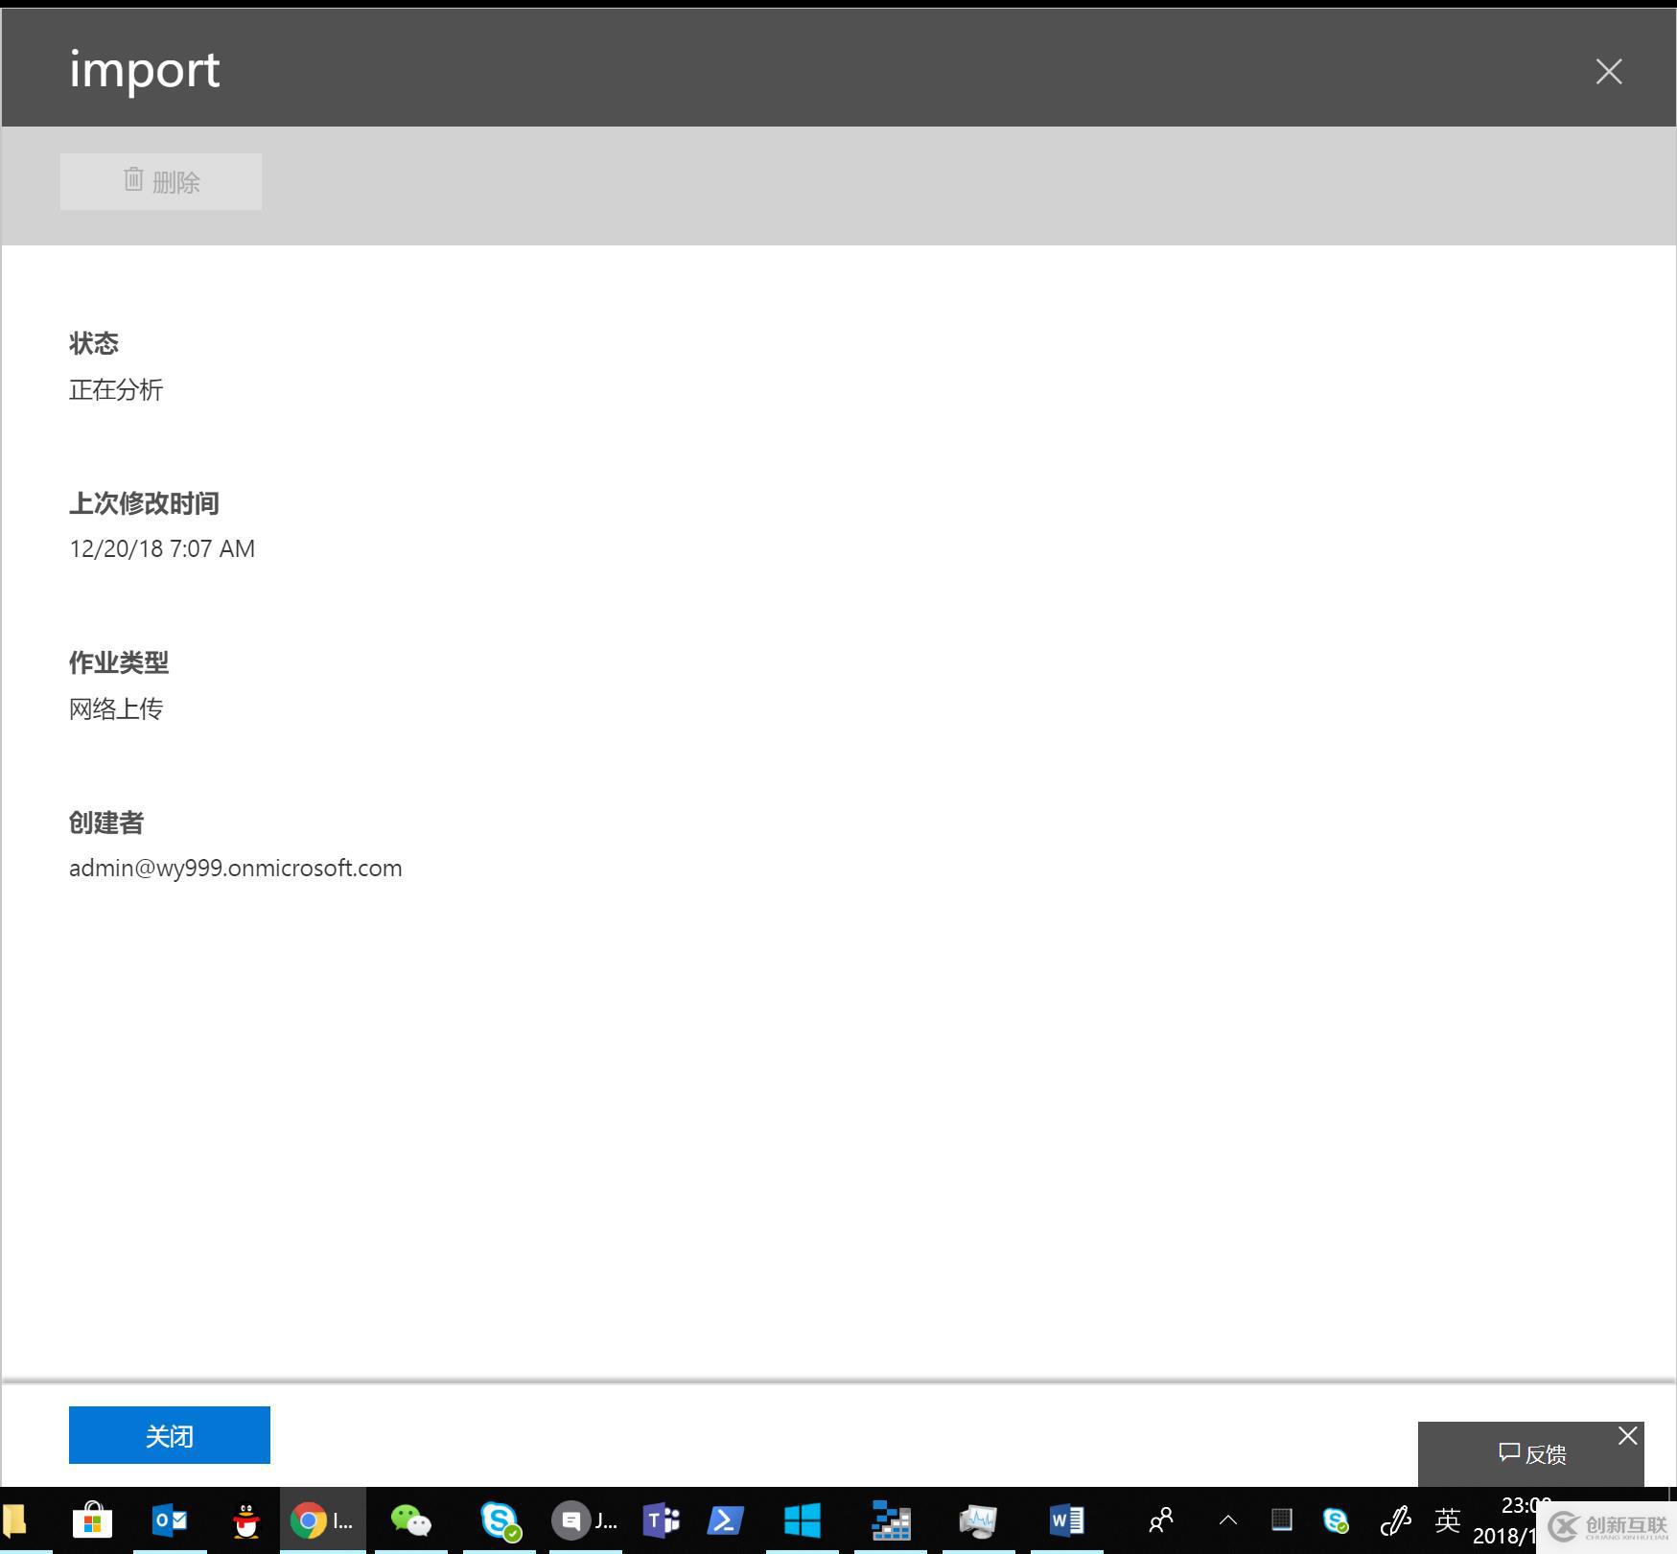Click the creator email admin@wy999.onmicrosoft.com
The width and height of the screenshot is (1677, 1554).
pyautogui.click(x=236, y=868)
